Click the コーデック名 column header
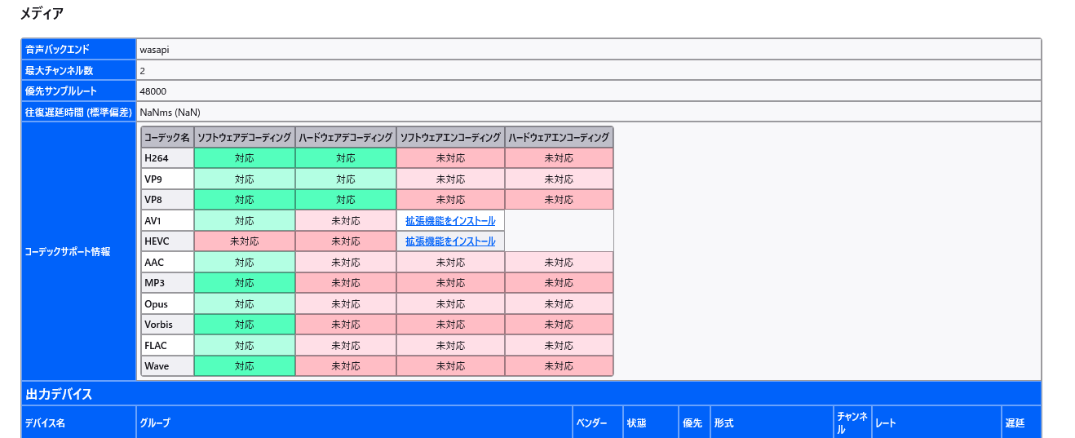The image size is (1075, 438). [x=167, y=137]
